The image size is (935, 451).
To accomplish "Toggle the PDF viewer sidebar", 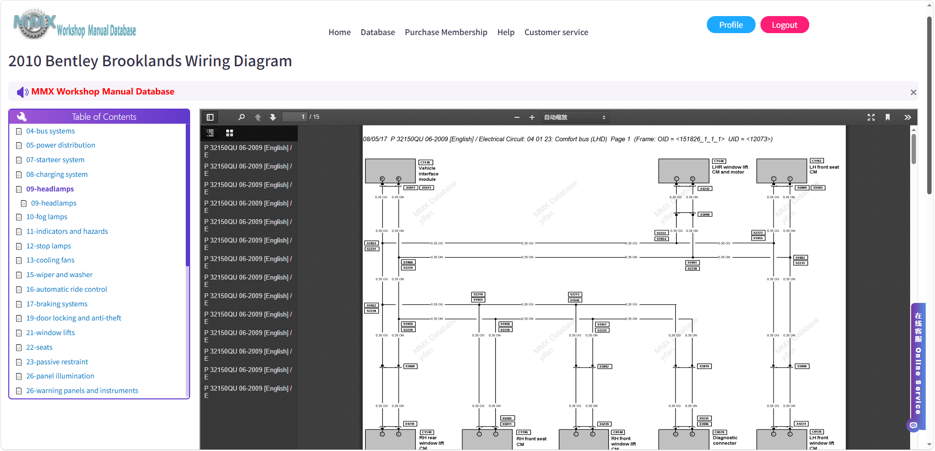I will pos(210,117).
